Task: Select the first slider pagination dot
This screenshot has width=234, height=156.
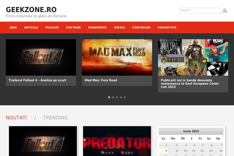Action: 109,97
